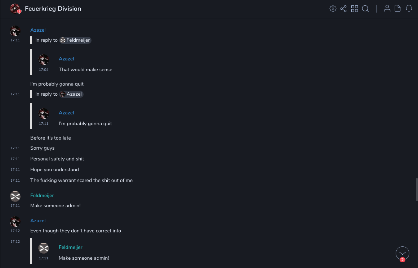The width and height of the screenshot is (418, 268).
Task: Click the room avatar in the header
Action: coord(15,9)
